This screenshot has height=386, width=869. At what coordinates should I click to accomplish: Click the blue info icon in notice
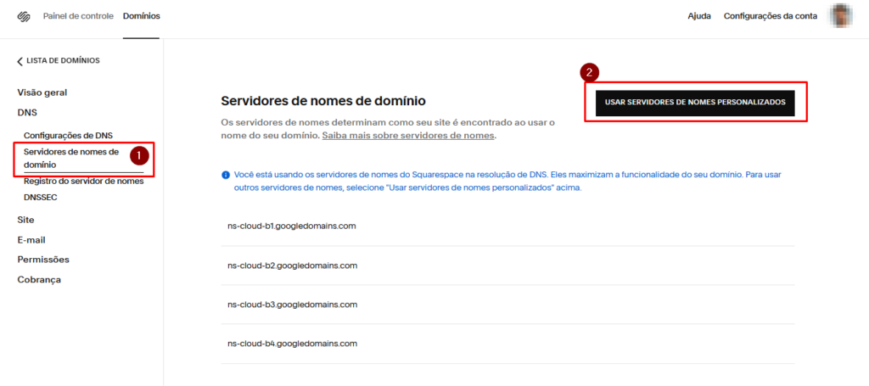[226, 175]
